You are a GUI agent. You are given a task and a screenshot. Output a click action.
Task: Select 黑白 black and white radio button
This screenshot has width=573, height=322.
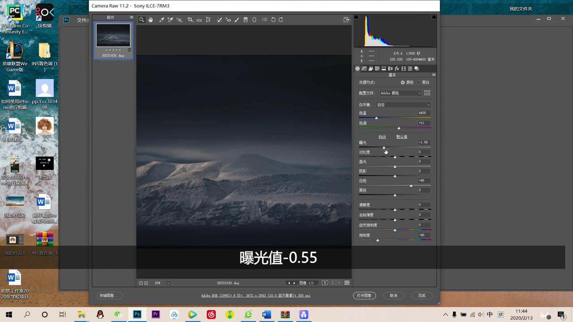tap(419, 82)
